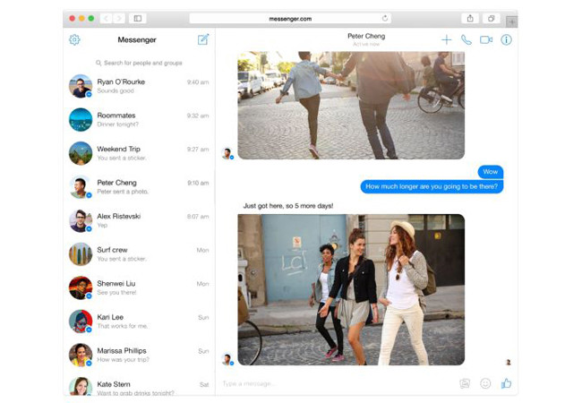Click Ryan O'Rourke's profile picture
Viewport: 582px width, 403px height.
click(x=81, y=86)
